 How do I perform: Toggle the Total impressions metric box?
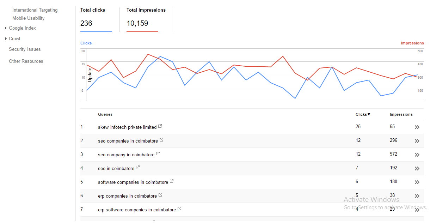[146, 19]
